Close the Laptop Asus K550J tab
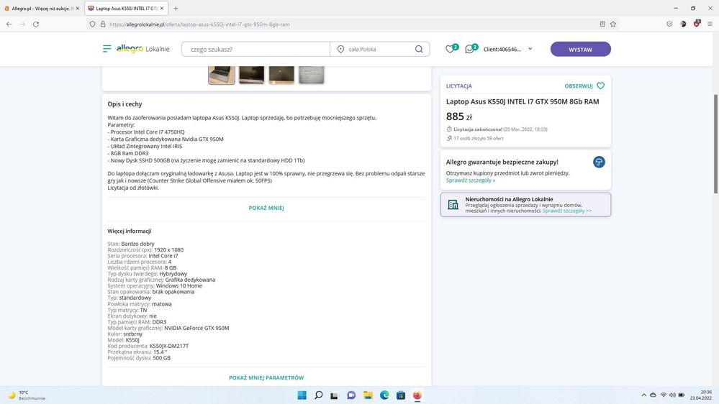This screenshot has height=404, width=719. [161, 8]
